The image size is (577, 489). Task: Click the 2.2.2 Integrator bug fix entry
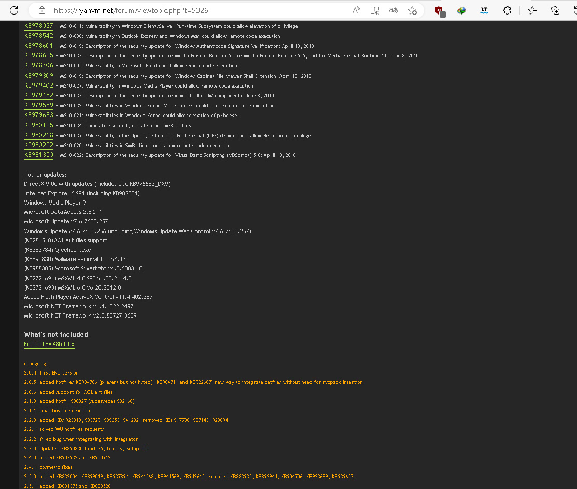[81, 439]
